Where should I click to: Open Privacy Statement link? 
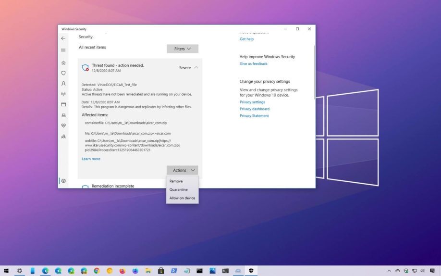(254, 115)
